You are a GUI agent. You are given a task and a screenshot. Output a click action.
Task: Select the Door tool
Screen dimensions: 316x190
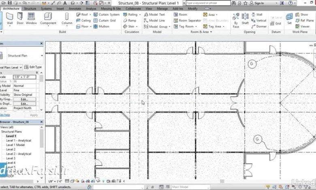20,19
